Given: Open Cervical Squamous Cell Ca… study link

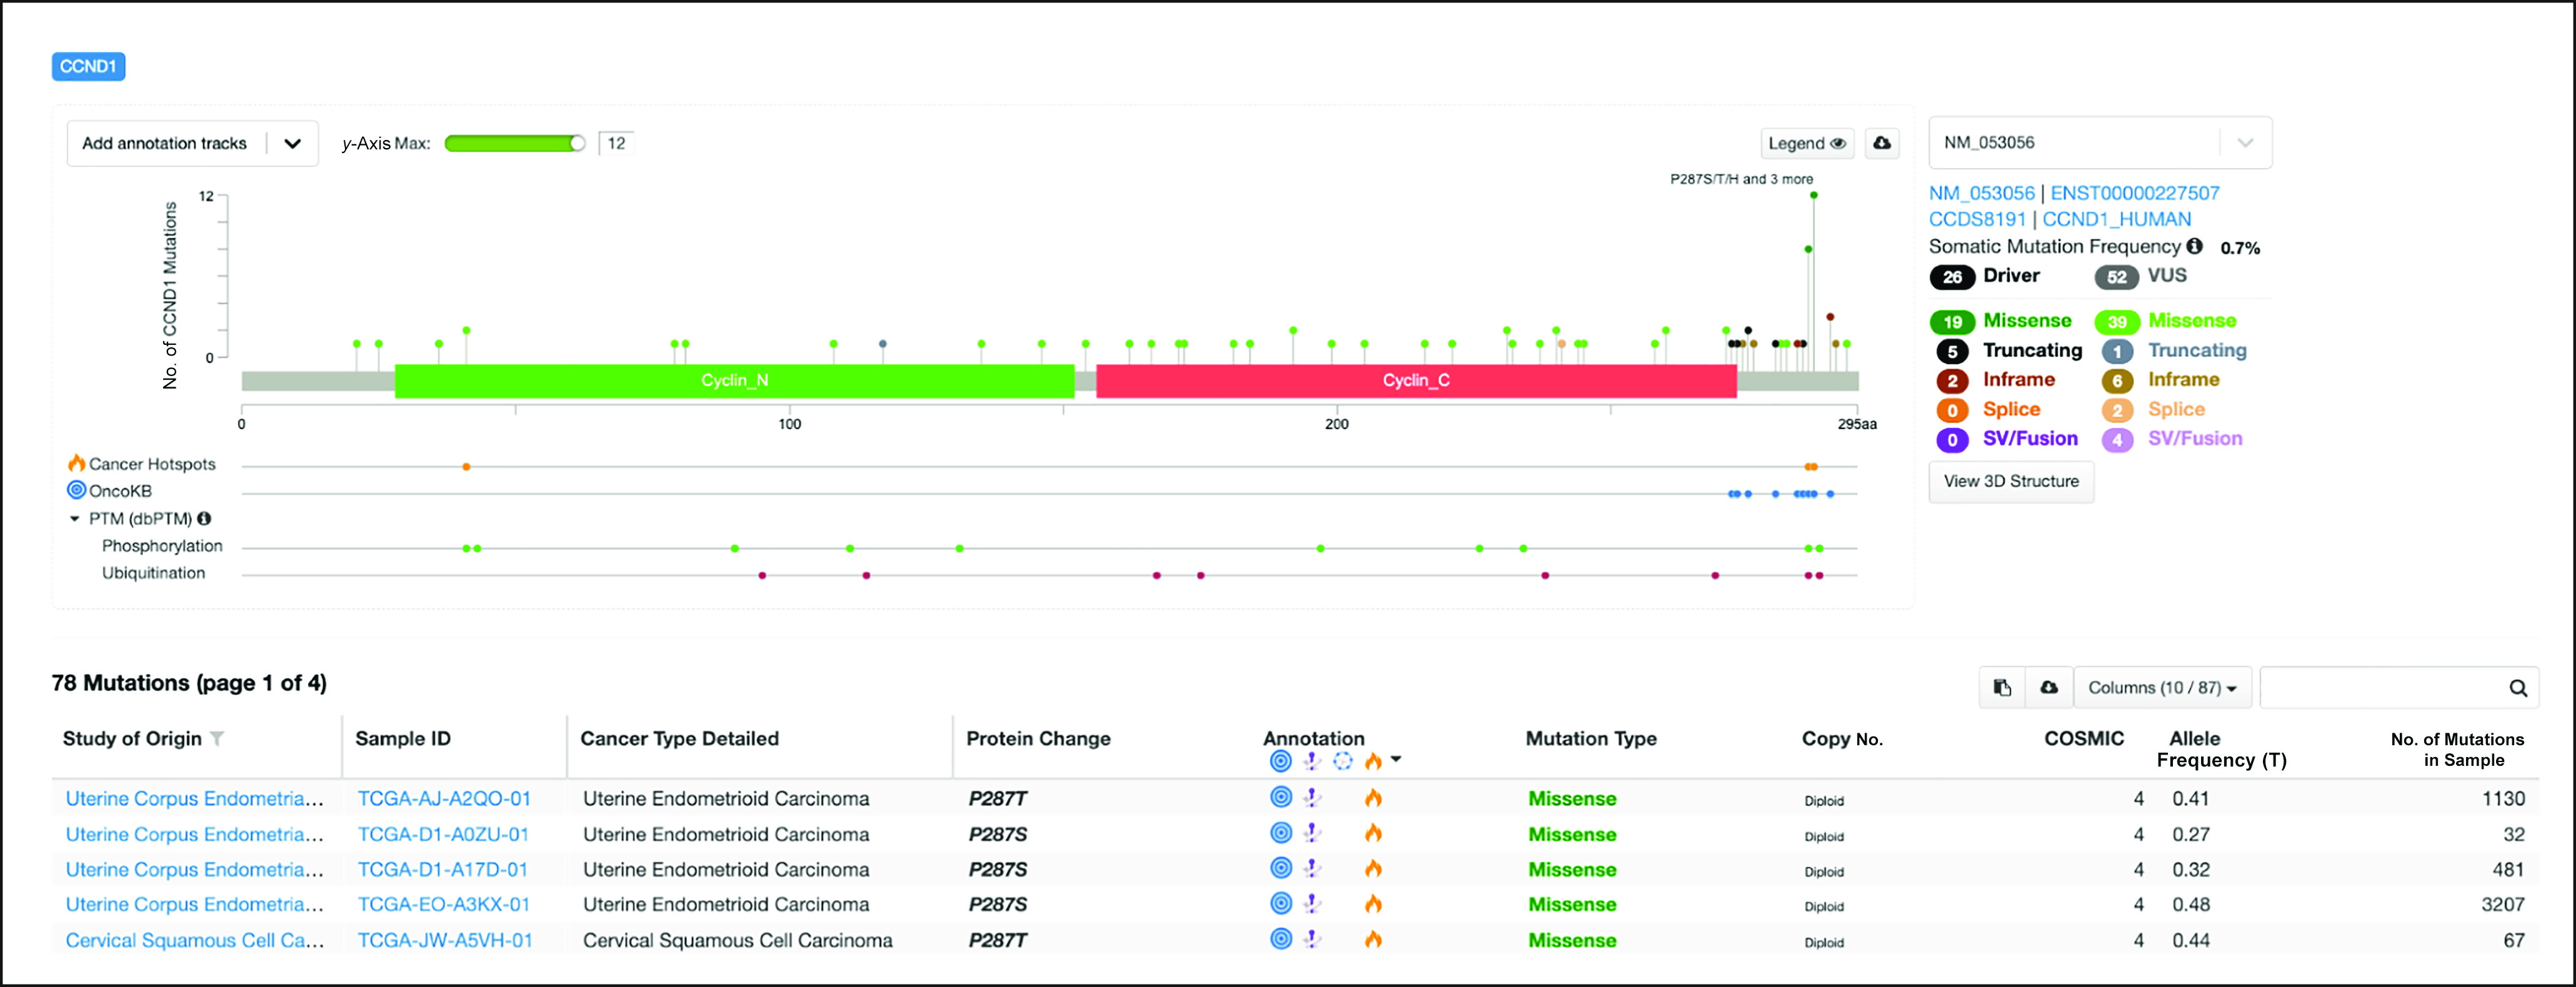Looking at the screenshot, I should (x=195, y=941).
